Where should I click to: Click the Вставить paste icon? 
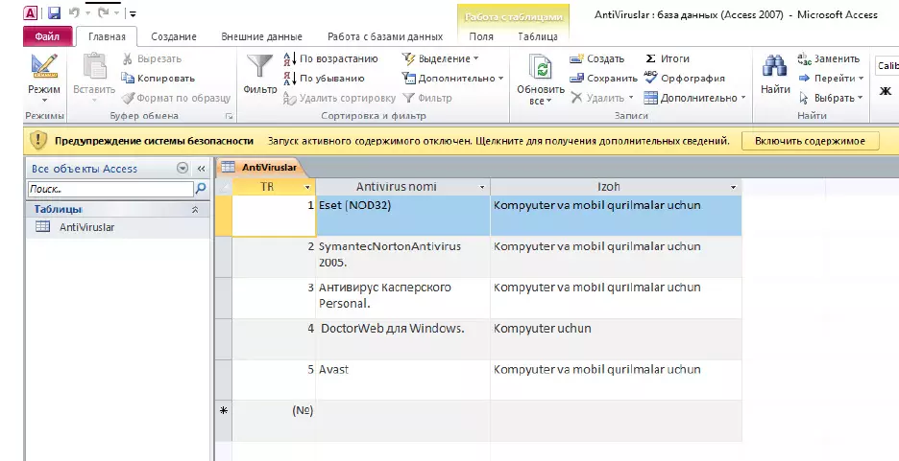pos(94,66)
